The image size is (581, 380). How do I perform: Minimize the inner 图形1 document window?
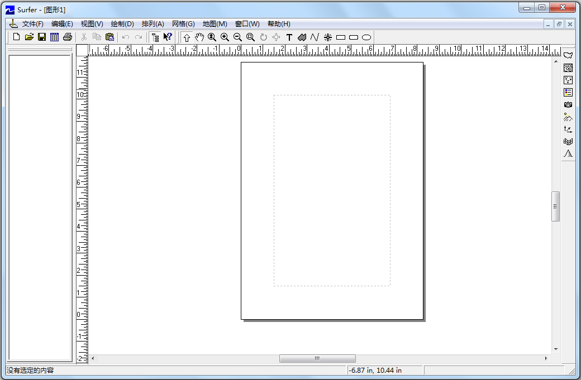(x=549, y=25)
